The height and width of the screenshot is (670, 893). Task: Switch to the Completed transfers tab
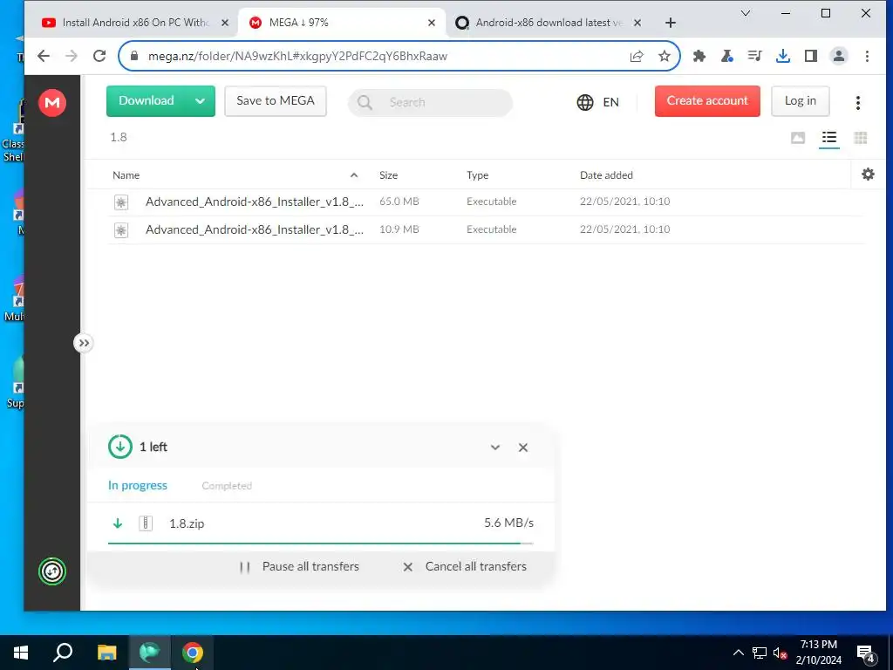[227, 486]
